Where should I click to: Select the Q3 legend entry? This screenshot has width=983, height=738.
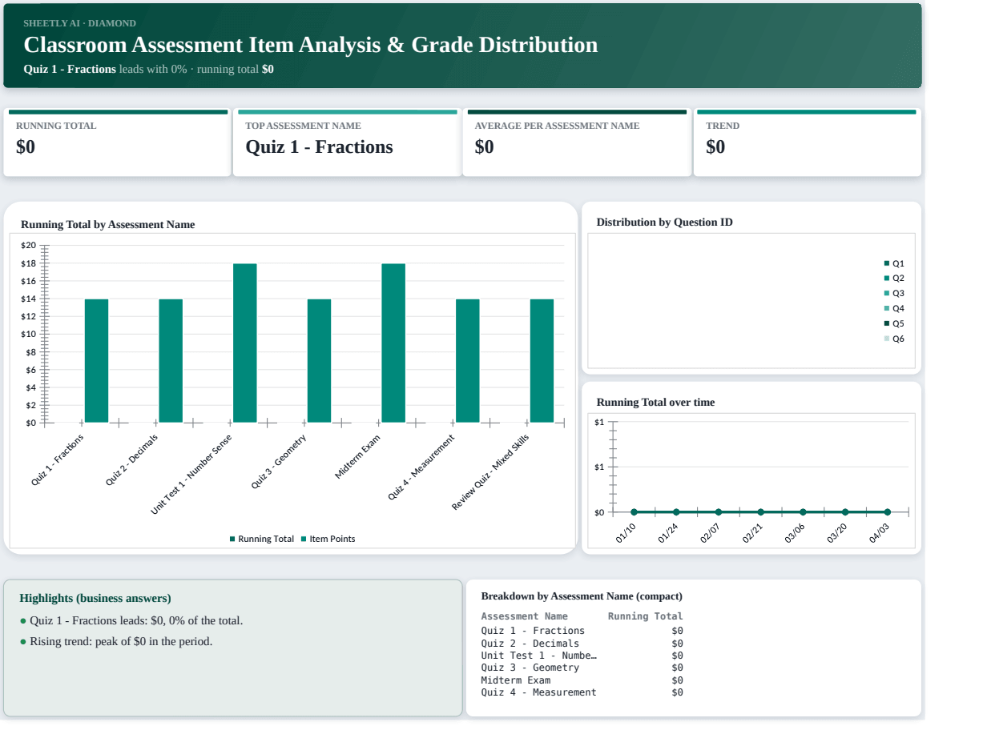click(894, 294)
